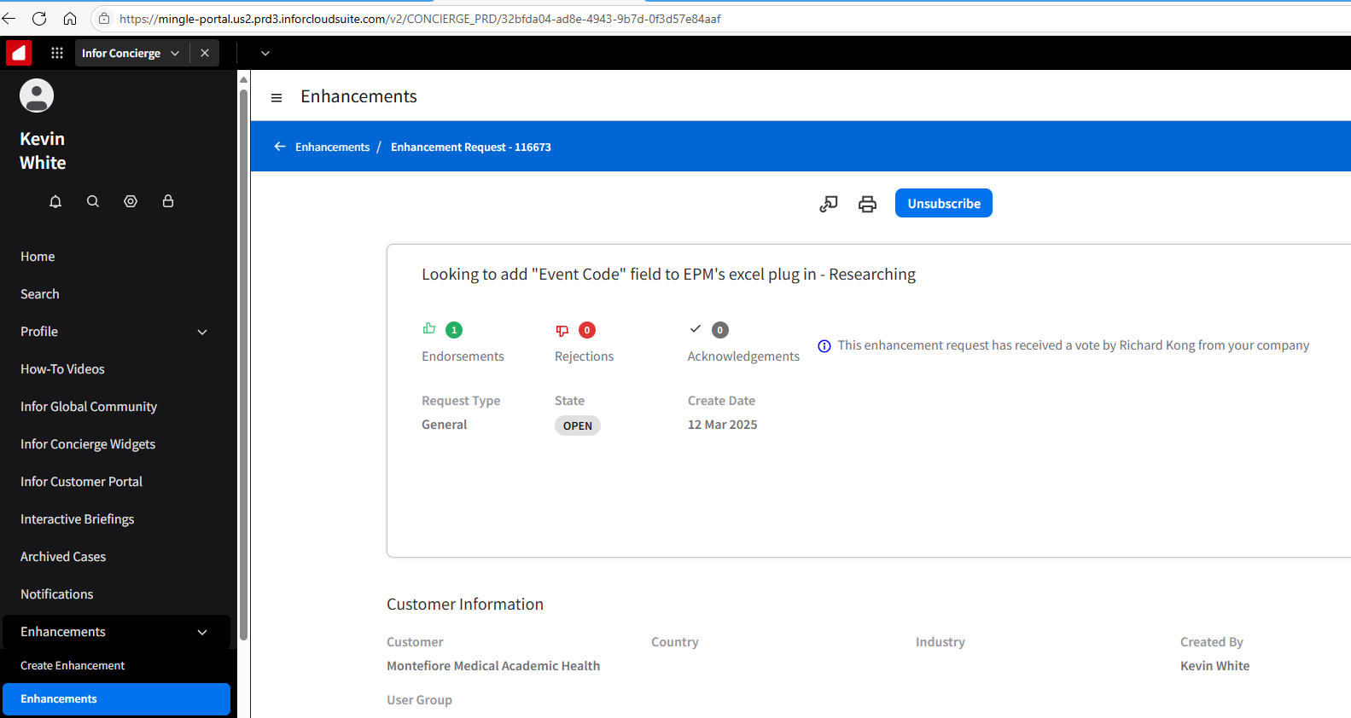The image size is (1351, 718).
Task: Select the highlighted Enhancements submenu item
Action: [117, 699]
